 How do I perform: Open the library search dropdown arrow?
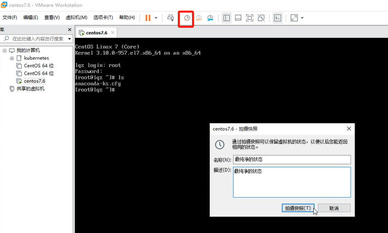click(69, 39)
